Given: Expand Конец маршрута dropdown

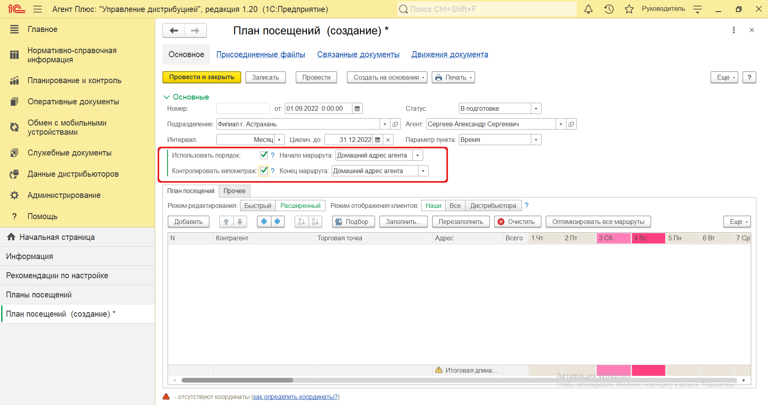Looking at the screenshot, I should (423, 171).
